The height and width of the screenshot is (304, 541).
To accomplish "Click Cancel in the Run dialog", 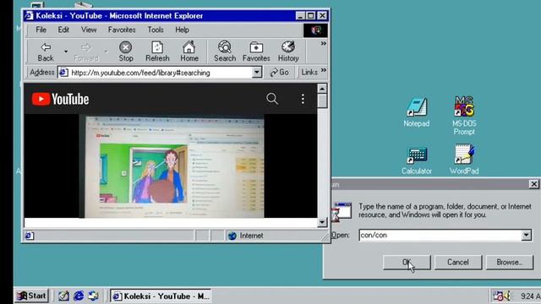I will coord(458,263).
